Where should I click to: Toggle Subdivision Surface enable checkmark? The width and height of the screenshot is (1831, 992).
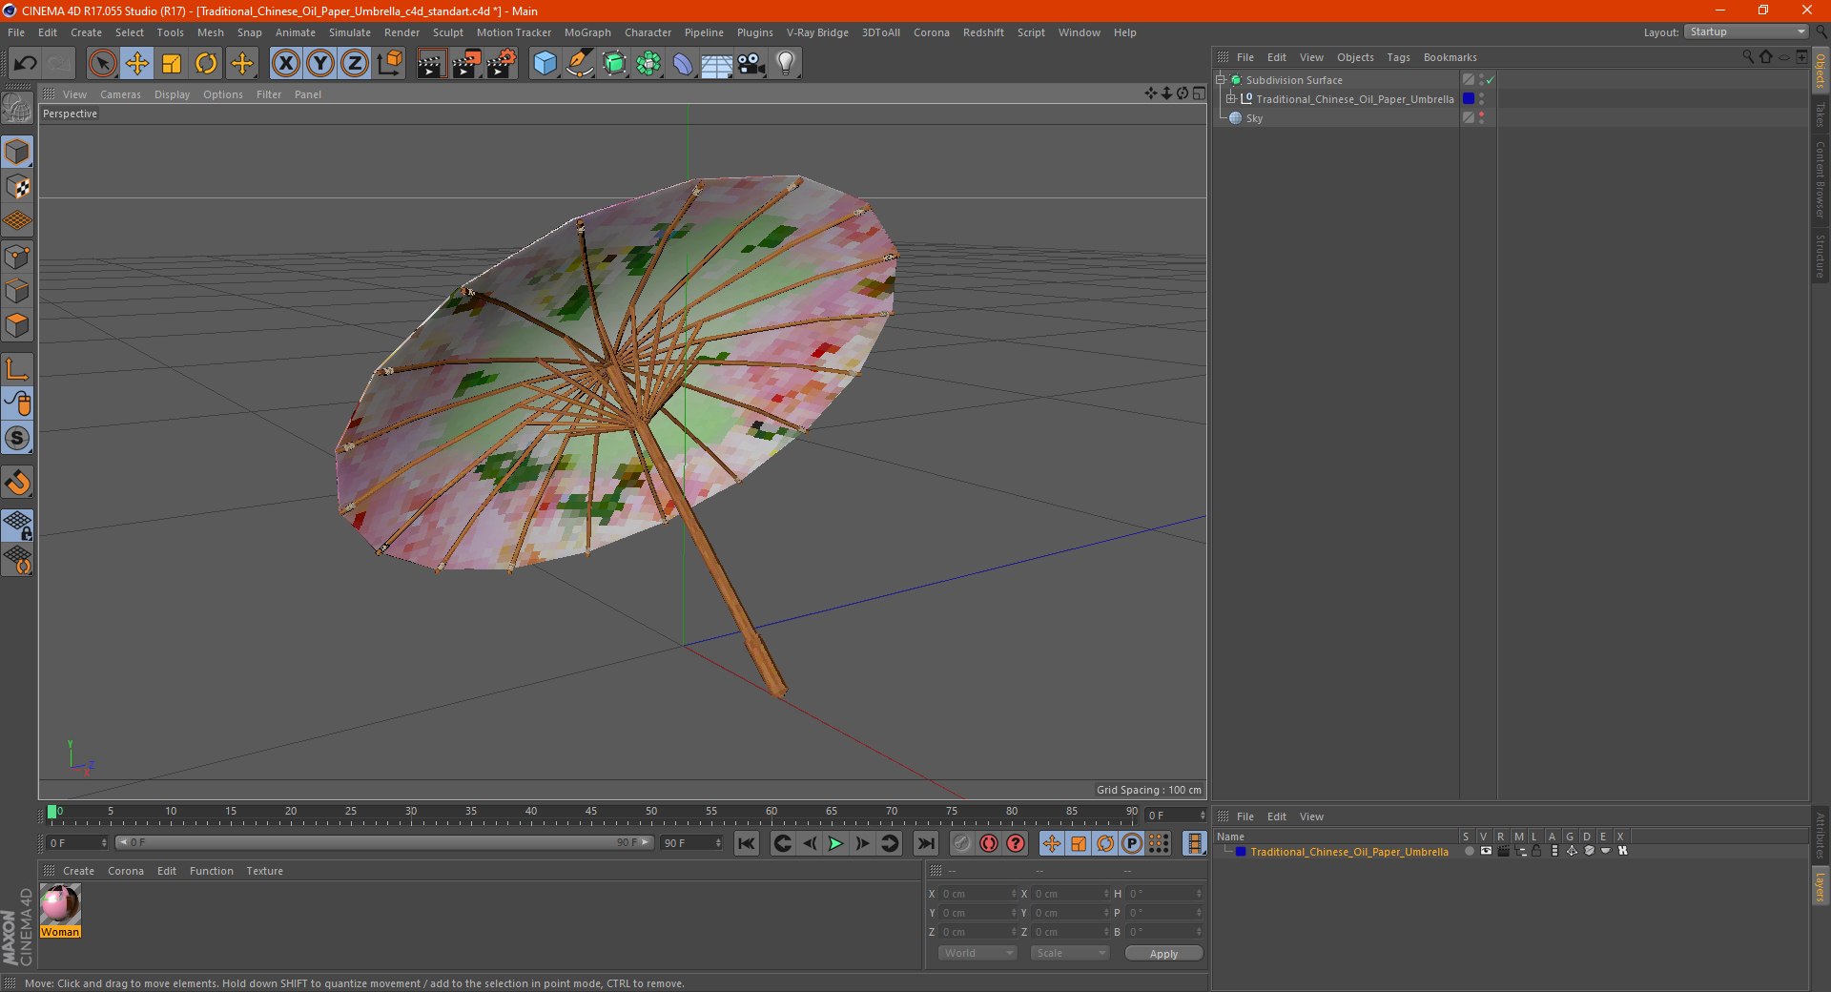[x=1490, y=80]
